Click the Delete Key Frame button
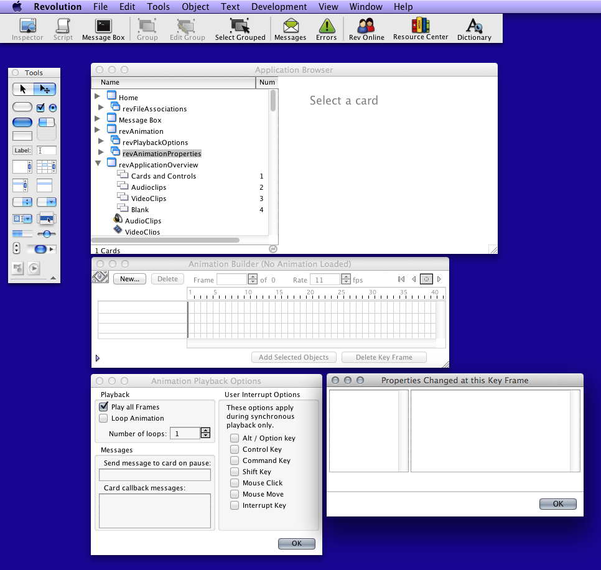This screenshot has height=570, width=601. (x=384, y=357)
